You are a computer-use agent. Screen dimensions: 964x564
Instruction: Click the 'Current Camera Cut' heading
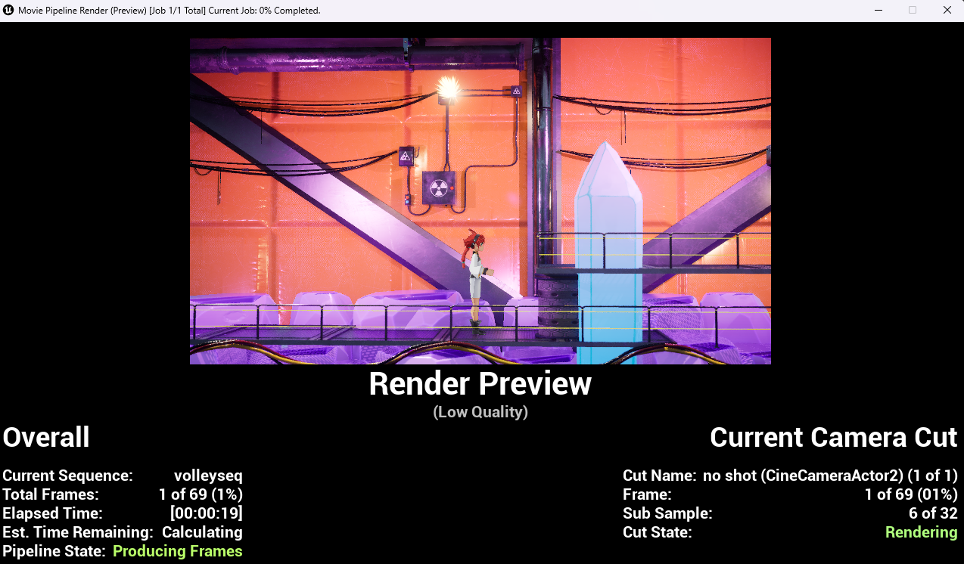834,437
